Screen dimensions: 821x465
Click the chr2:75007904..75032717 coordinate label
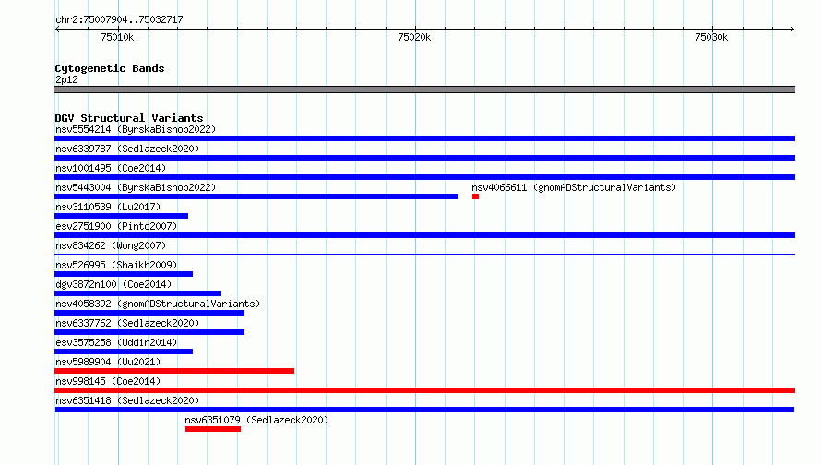click(x=119, y=19)
